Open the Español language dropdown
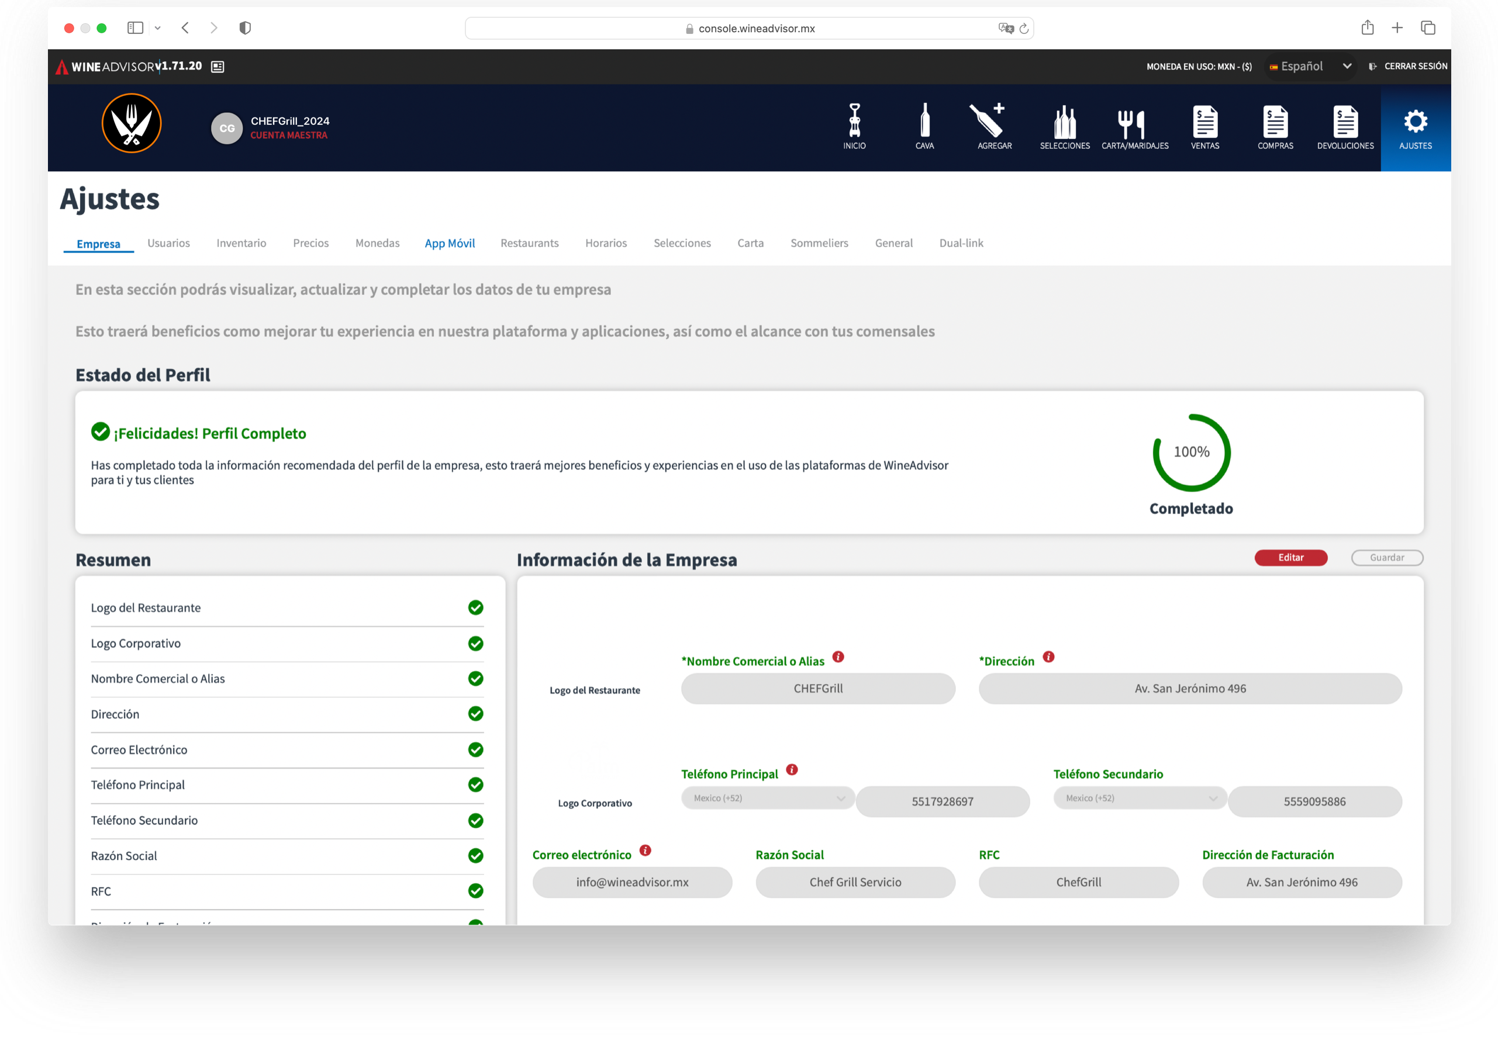Screen dimensions: 1498x1041 pyautogui.click(x=1310, y=67)
